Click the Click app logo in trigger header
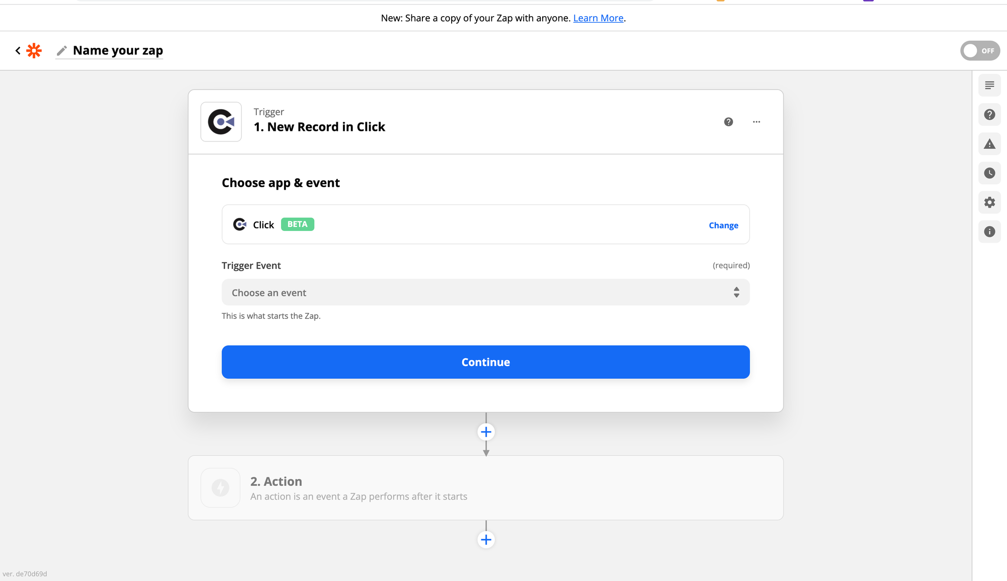 (x=221, y=122)
